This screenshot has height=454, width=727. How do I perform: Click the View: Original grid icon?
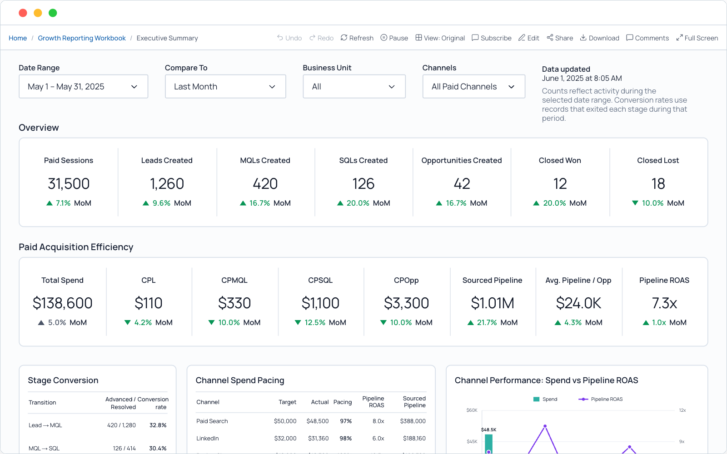tap(418, 38)
